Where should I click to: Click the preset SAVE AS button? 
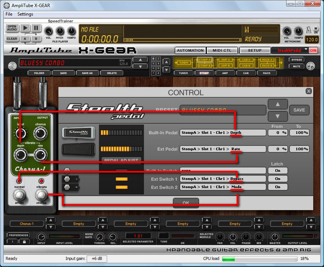[87, 73]
